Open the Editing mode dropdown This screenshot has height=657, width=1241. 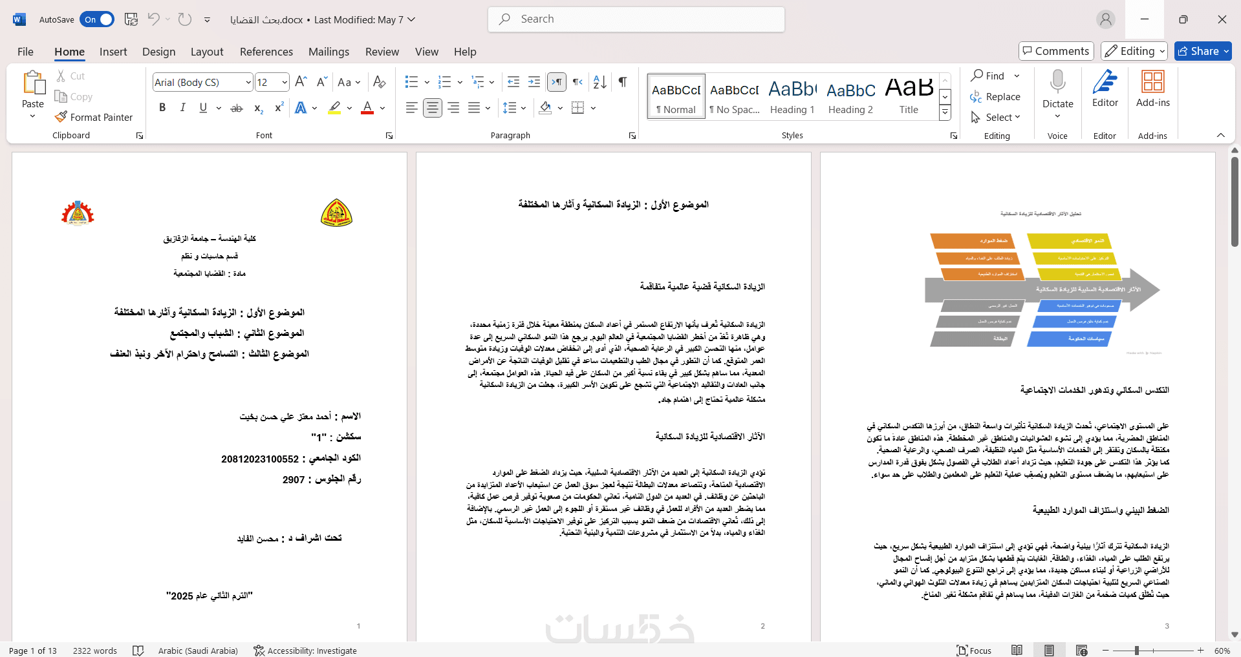[1134, 51]
